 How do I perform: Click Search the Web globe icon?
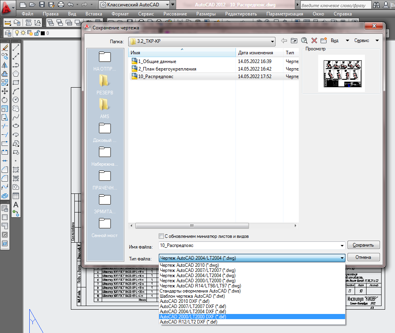click(304, 40)
